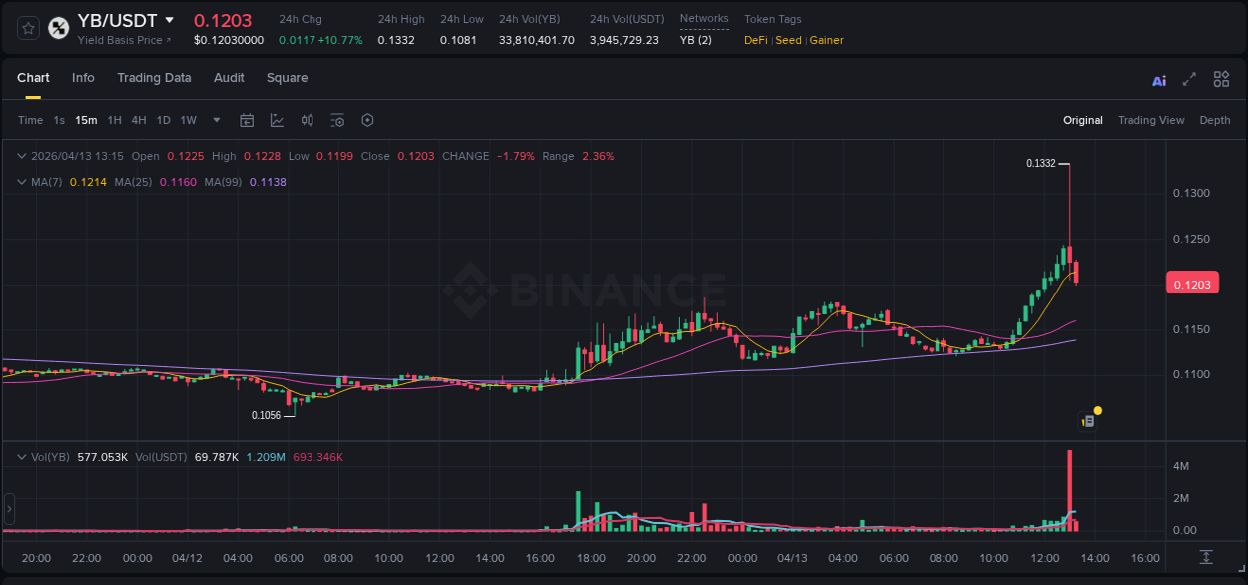Viewport: 1248px width, 585px height.
Task: Switch to Depth chart view
Action: (1215, 120)
